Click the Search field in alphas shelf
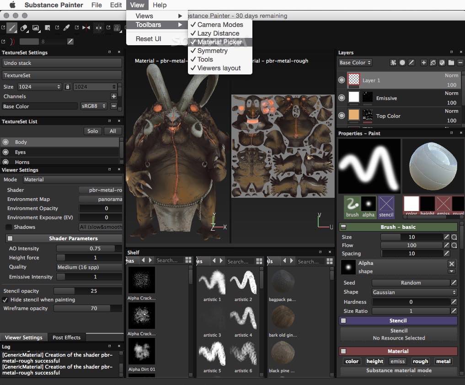465x385 pixels. [168, 260]
